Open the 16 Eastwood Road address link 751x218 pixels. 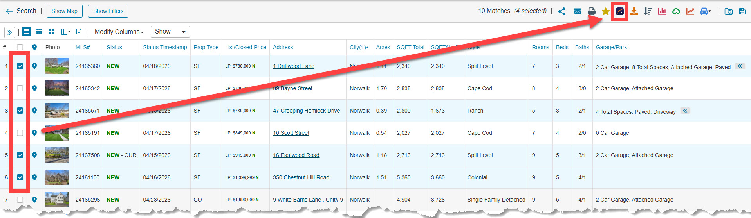click(x=296, y=155)
